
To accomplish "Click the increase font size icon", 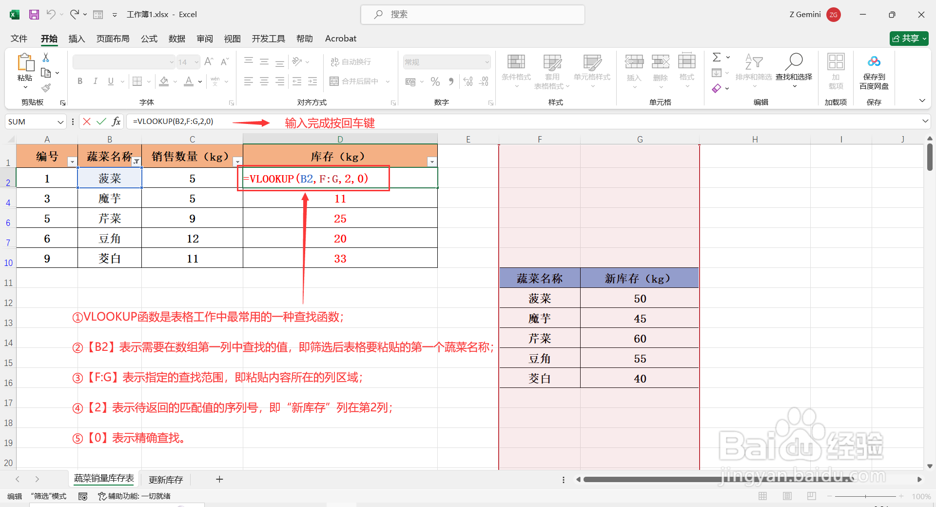I will pos(209,61).
